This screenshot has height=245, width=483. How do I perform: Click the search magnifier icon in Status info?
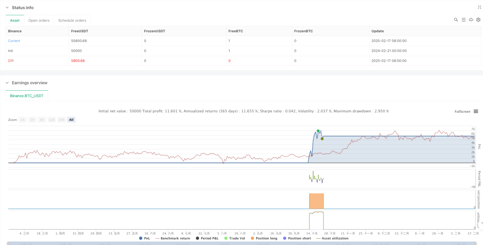coord(456,20)
